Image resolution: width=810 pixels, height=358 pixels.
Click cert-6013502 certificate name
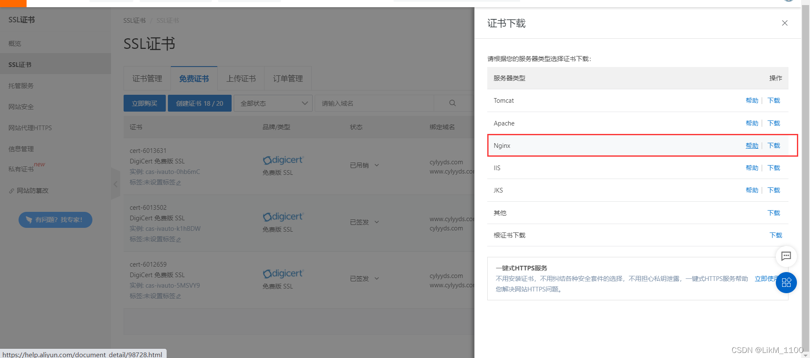(x=148, y=208)
